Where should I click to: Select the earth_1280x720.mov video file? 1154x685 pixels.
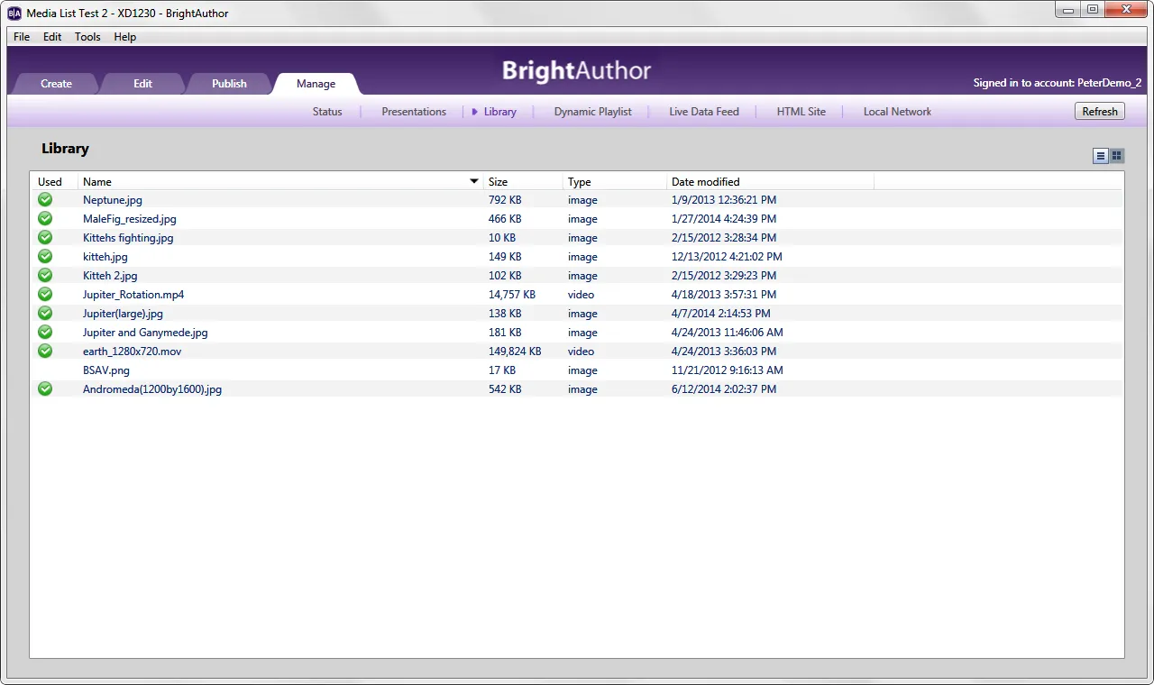point(133,352)
